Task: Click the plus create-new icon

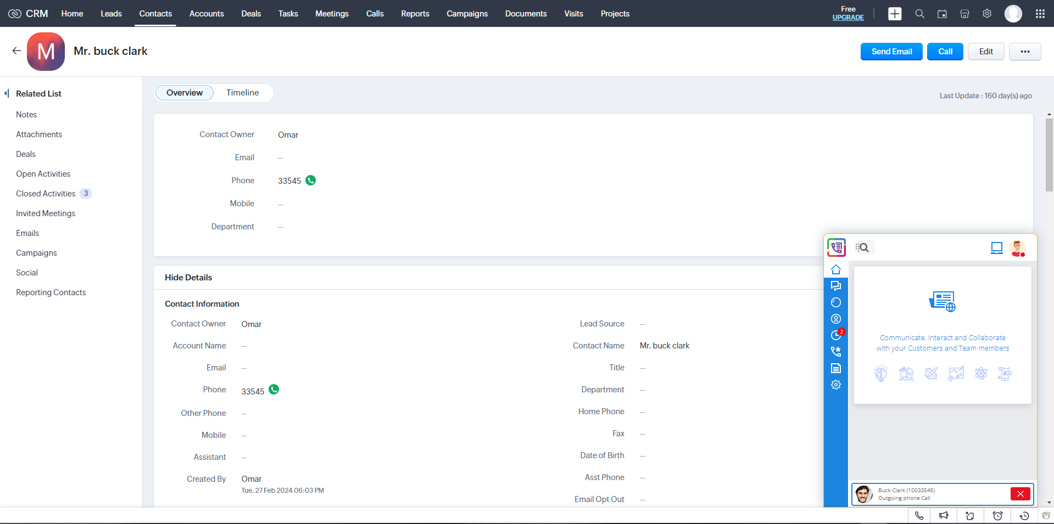Action: point(895,14)
